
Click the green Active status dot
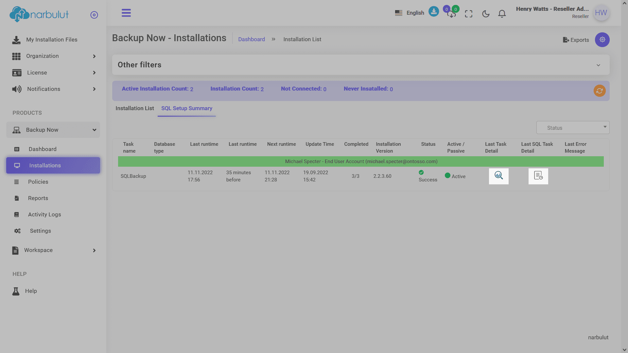click(447, 176)
